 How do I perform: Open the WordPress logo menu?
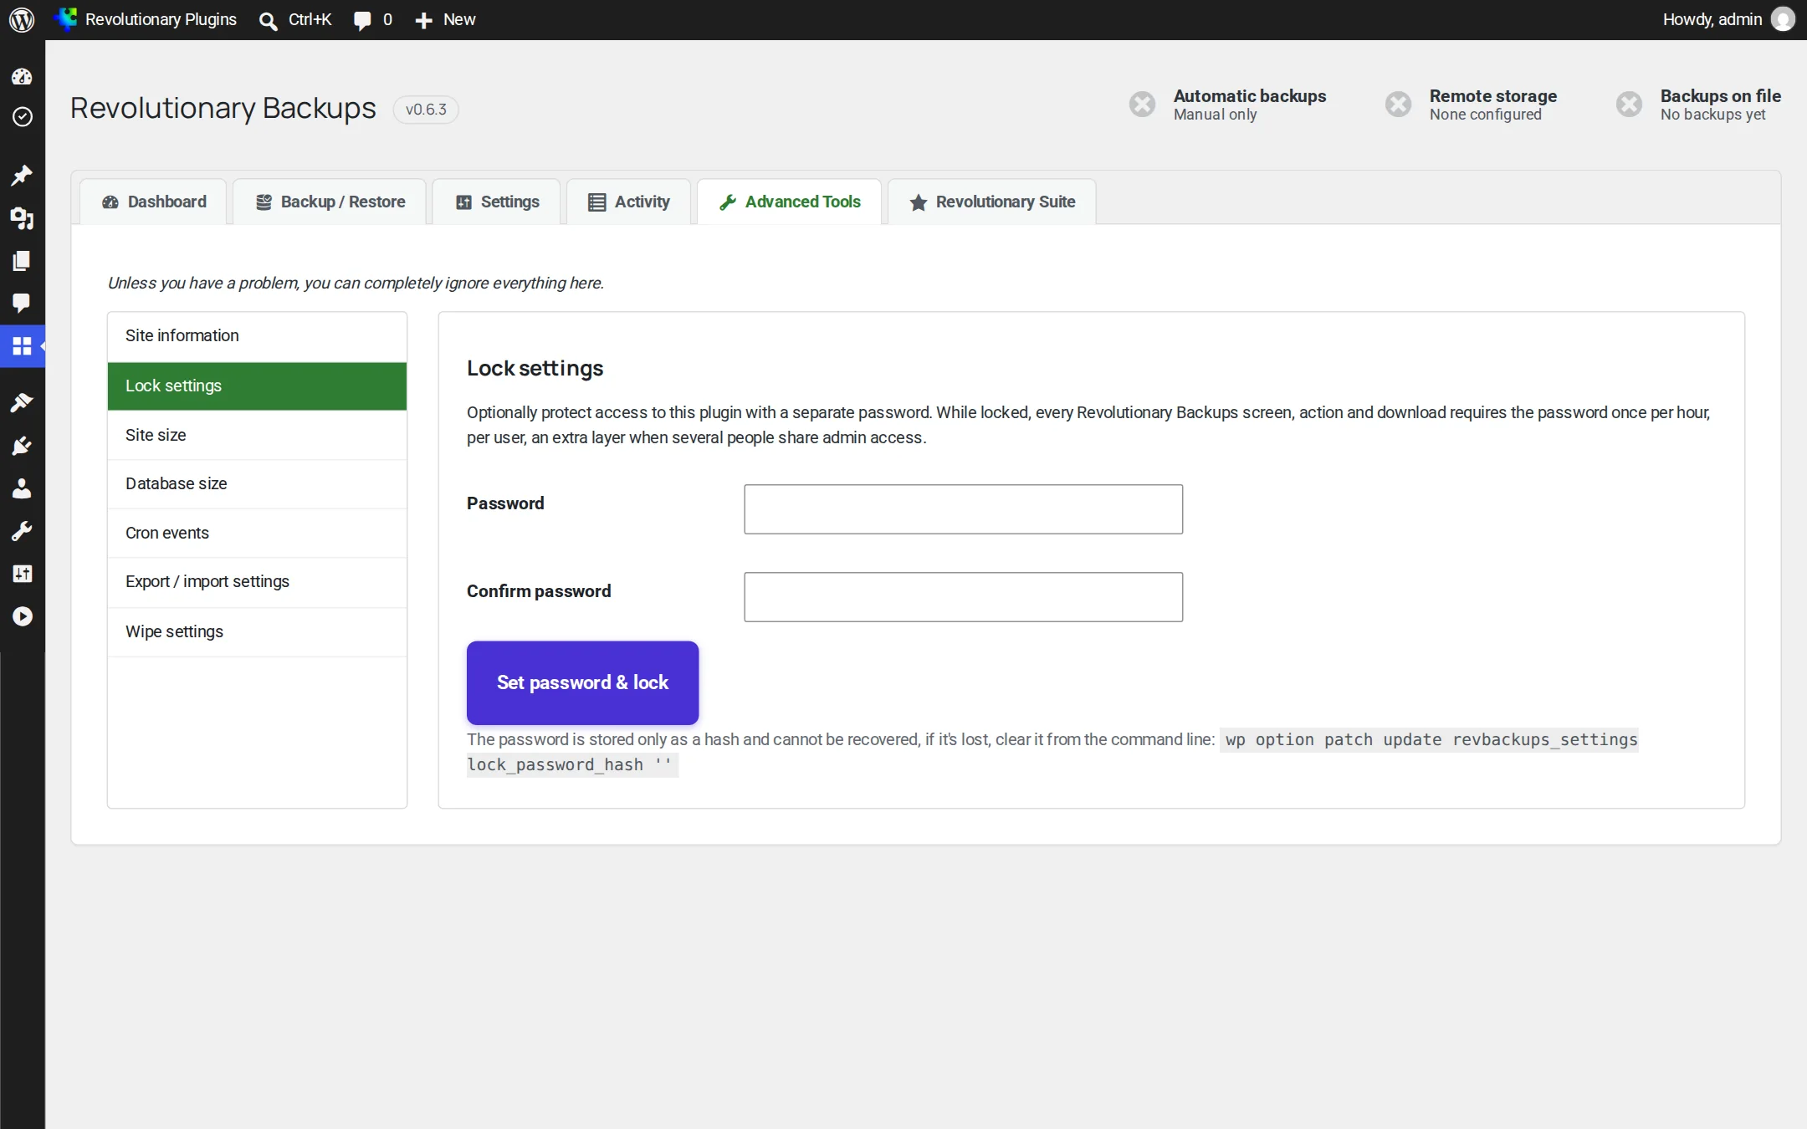coord(22,19)
